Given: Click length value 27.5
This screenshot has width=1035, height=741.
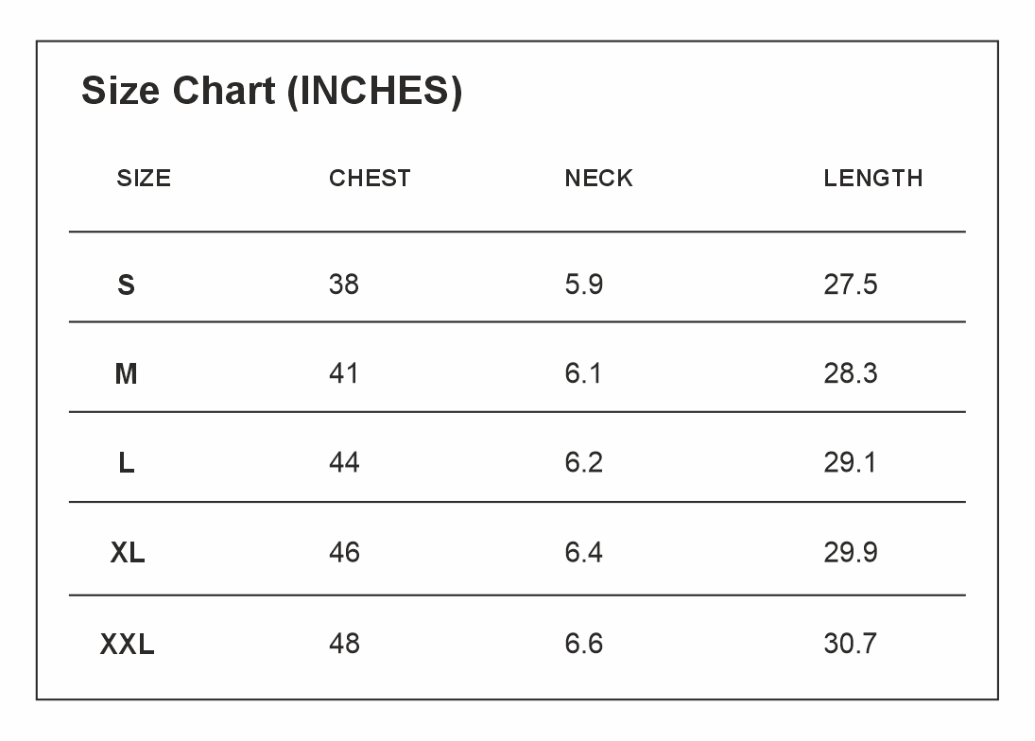Looking at the screenshot, I should (850, 284).
